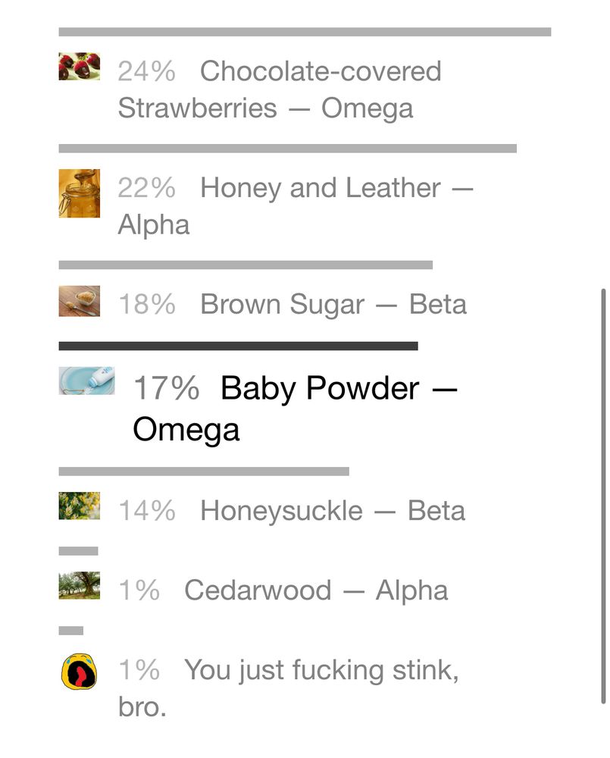Screen dimensions: 610x758
Task: Click the 24% strawberries result bar
Action: (305, 33)
